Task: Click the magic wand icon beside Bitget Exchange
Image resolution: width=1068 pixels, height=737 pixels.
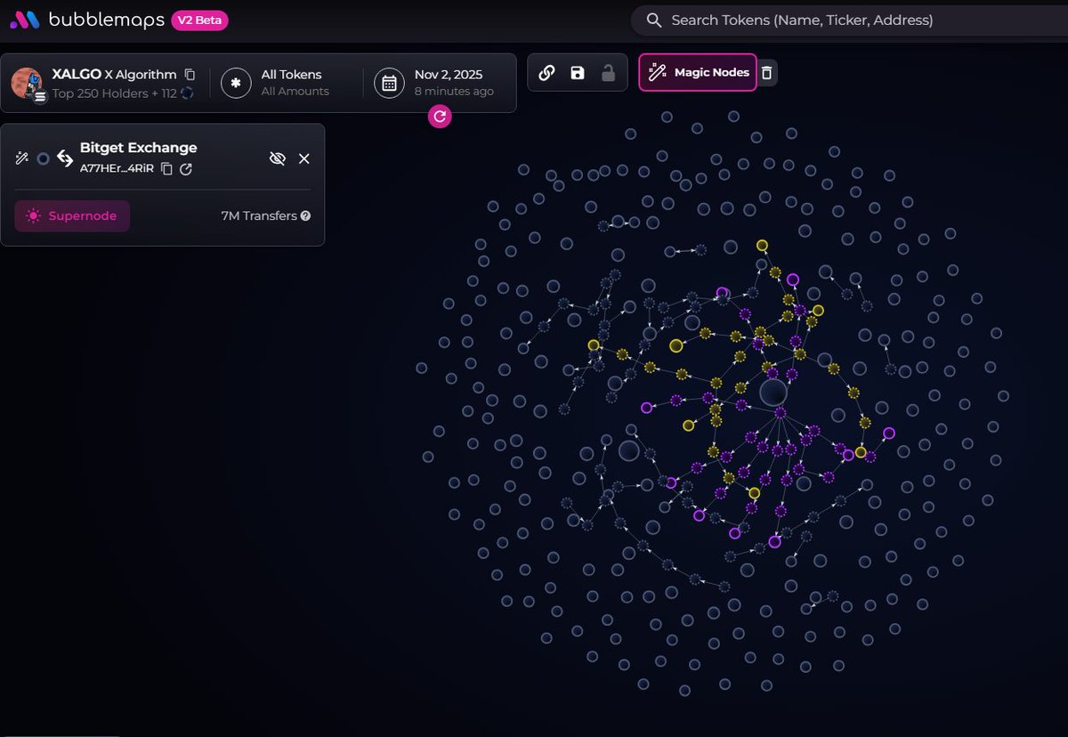Action: 22,158
